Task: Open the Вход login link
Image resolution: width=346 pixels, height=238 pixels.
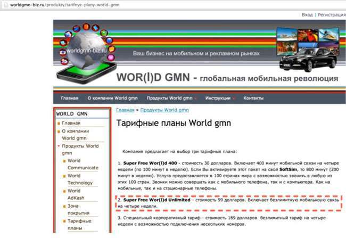Action: click(x=307, y=15)
